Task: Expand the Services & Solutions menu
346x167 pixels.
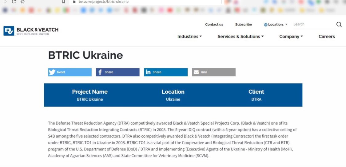Action: (241, 37)
